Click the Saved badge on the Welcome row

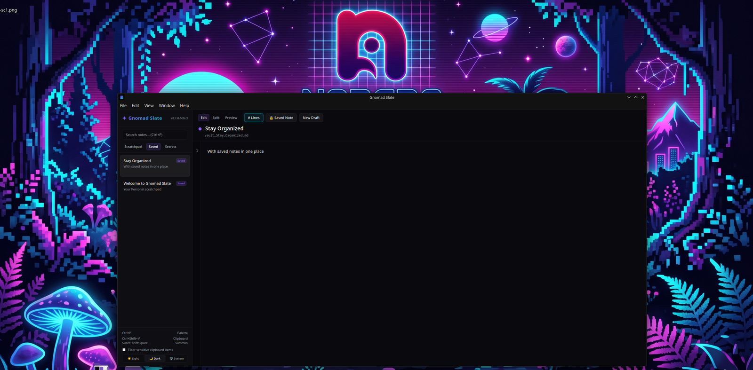pyautogui.click(x=181, y=183)
